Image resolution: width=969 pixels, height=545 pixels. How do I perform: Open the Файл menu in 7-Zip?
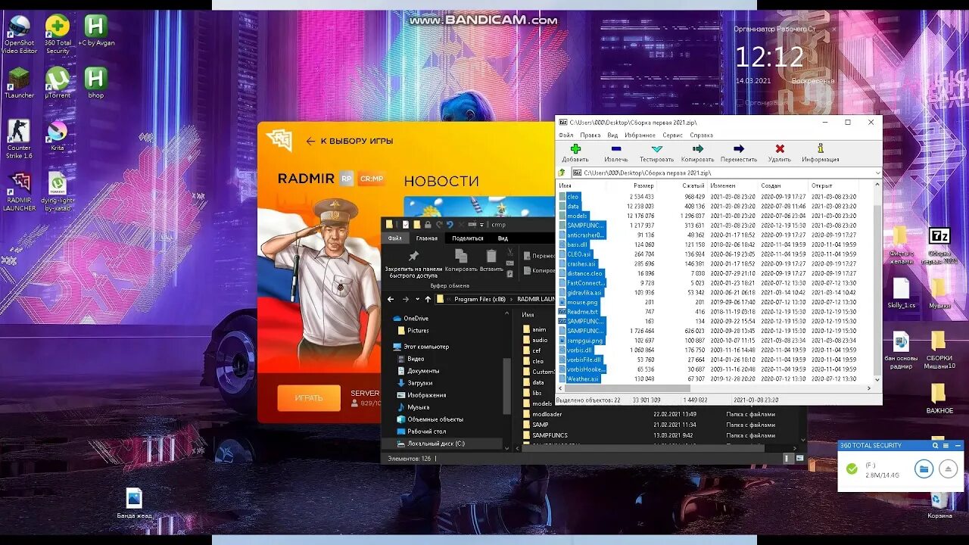pyautogui.click(x=566, y=135)
